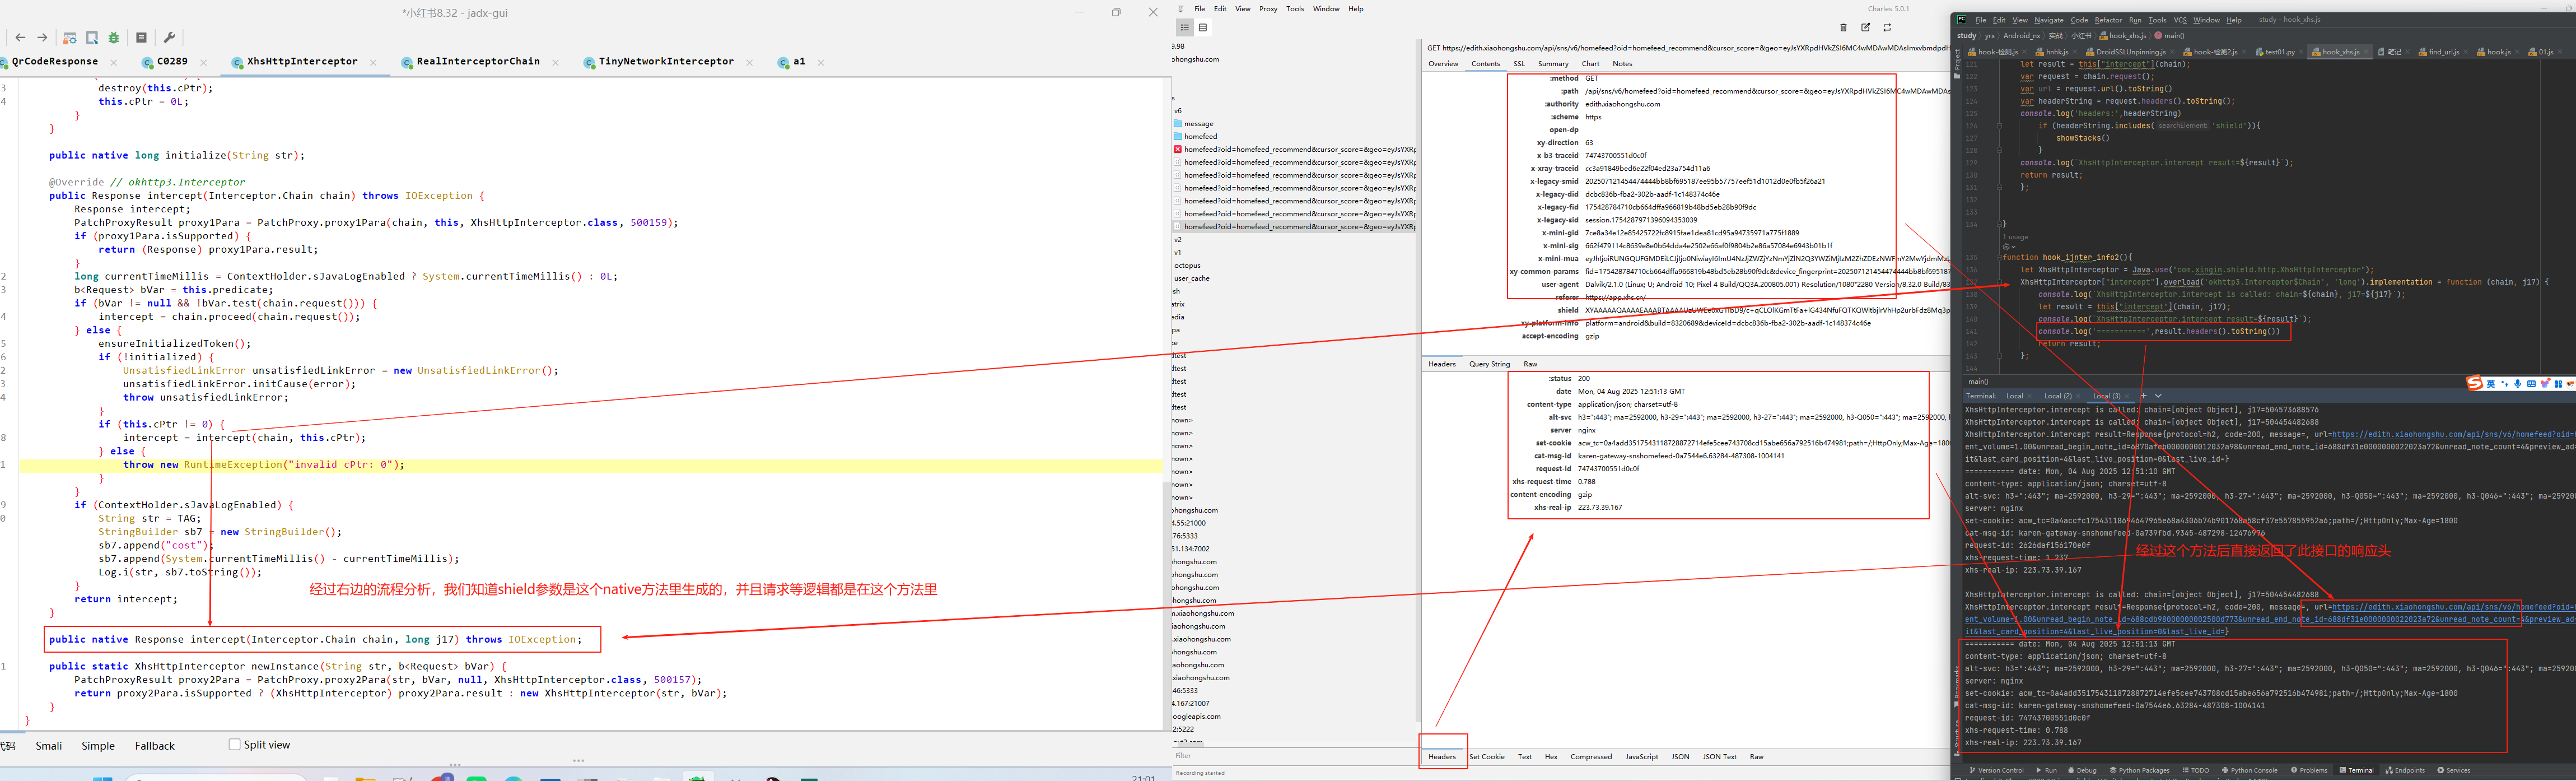Open the Proxy menu in Charles
The height and width of the screenshot is (781, 2576).
pyautogui.click(x=1267, y=9)
